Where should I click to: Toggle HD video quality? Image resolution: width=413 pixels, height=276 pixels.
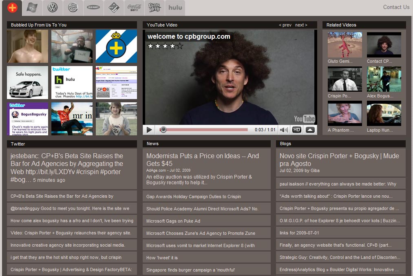click(x=296, y=130)
